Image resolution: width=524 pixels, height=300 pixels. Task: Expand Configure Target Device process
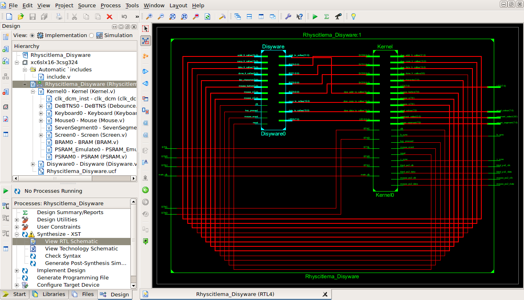pos(17,285)
